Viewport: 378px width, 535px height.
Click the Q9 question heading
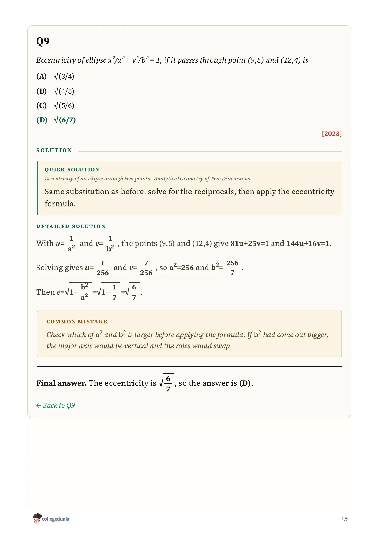(43, 41)
